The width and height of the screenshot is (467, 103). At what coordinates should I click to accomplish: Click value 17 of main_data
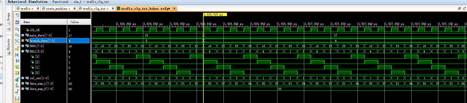coord(70,36)
